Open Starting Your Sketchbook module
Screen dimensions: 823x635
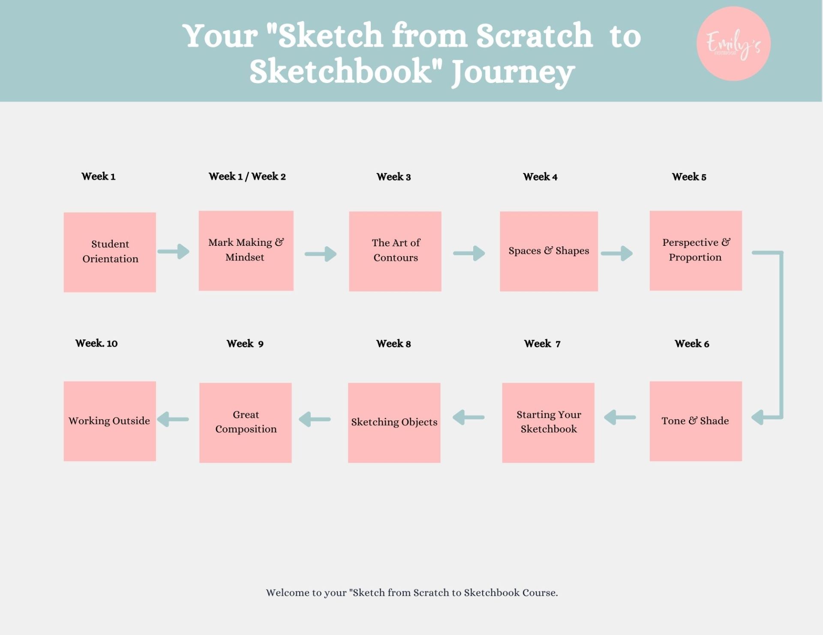548,423
